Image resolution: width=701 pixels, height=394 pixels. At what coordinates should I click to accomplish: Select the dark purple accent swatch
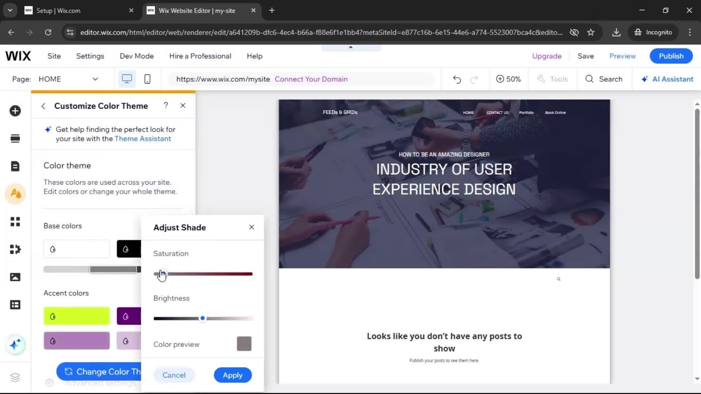129,316
